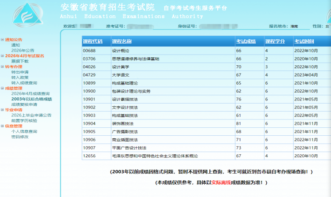331x197 pixels.
Task: Open the 票据下载 page
Action: pos(20,61)
